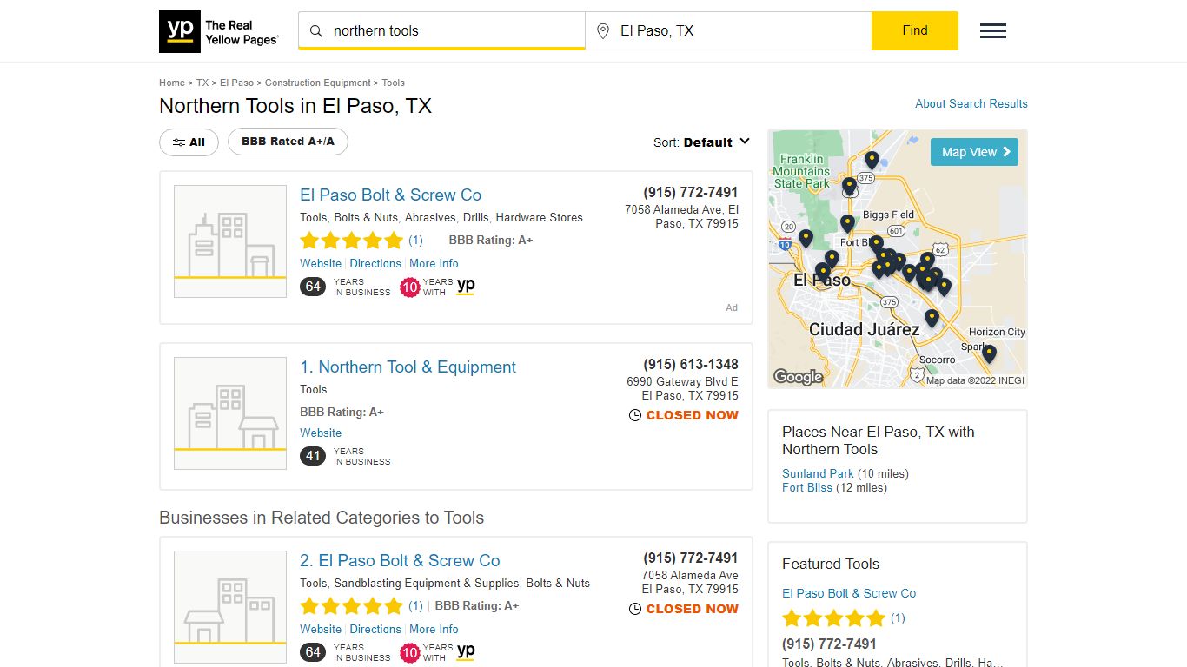1187x667 pixels.
Task: Click the Find button
Action: pos(915,30)
